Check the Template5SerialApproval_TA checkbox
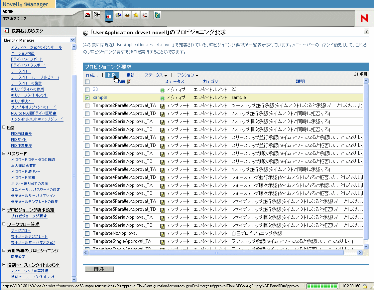Viewport: 374px width, 290px height. [x=87, y=217]
